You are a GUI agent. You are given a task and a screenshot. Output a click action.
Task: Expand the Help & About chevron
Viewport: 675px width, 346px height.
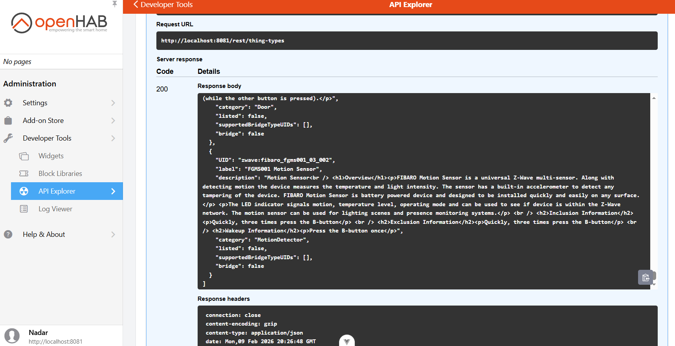click(x=113, y=234)
